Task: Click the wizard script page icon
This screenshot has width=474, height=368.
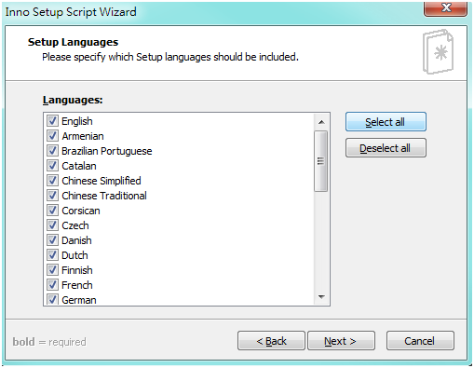Action: pyautogui.click(x=438, y=52)
